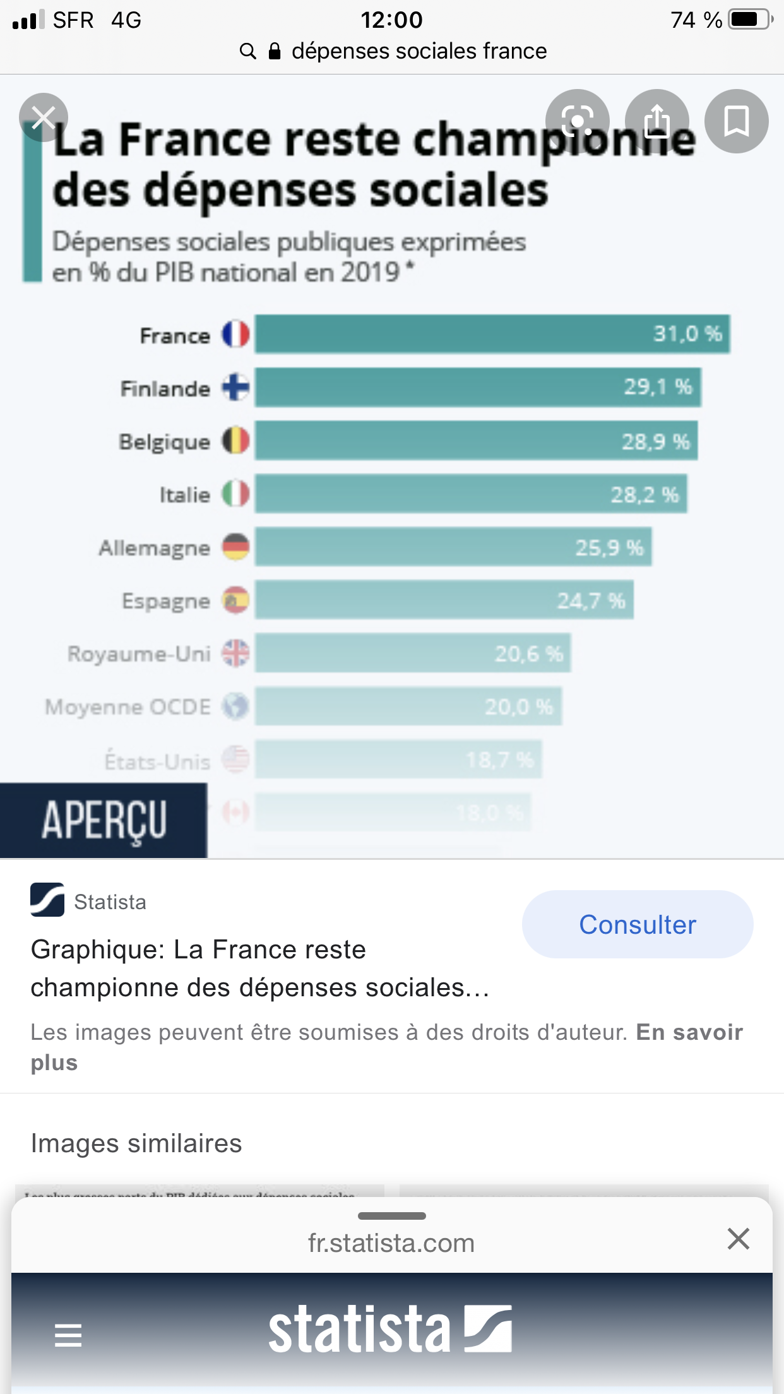Tap the search magnifier icon in address bar
The image size is (784, 1394).
[x=248, y=51]
